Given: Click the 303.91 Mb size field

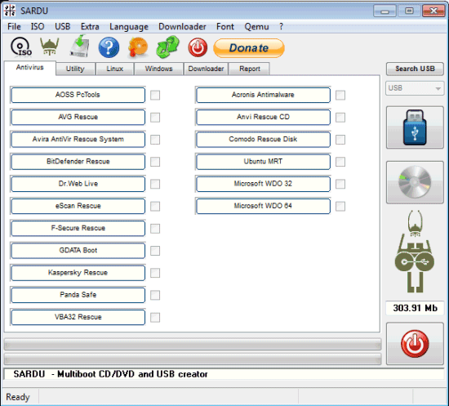Looking at the screenshot, I should 415,308.
